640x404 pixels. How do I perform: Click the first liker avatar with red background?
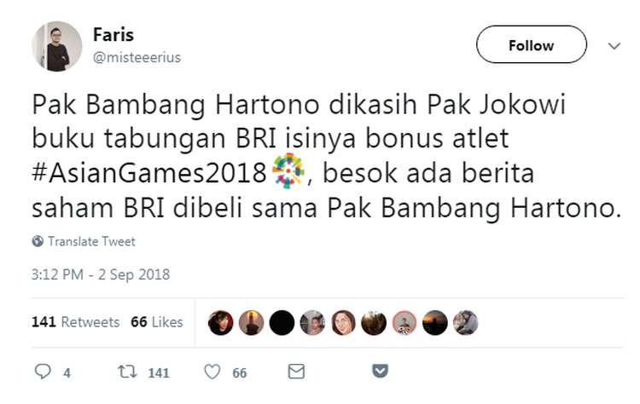tap(220, 323)
